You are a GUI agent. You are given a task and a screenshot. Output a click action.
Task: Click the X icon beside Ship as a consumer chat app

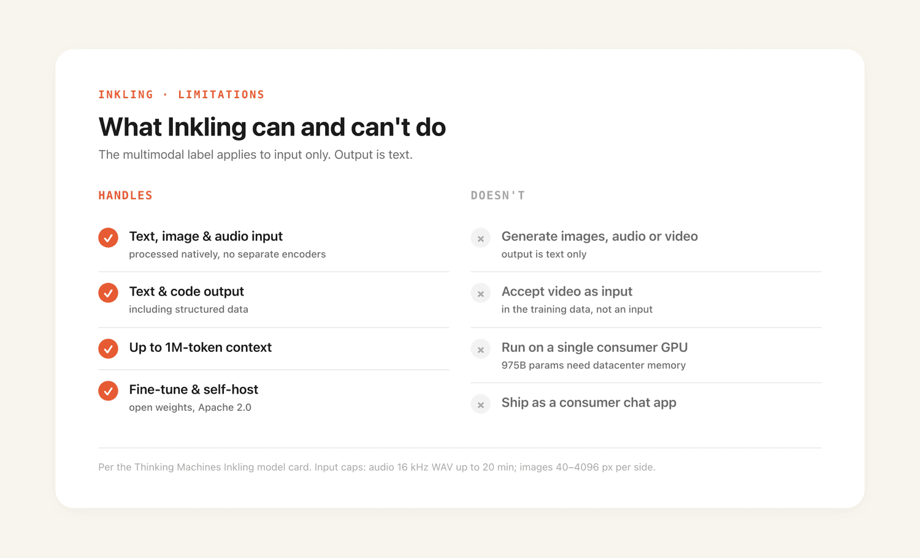pos(481,404)
